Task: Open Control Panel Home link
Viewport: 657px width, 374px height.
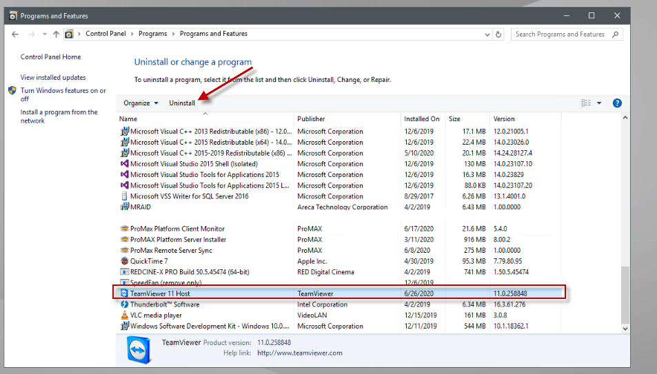Action: 51,57
